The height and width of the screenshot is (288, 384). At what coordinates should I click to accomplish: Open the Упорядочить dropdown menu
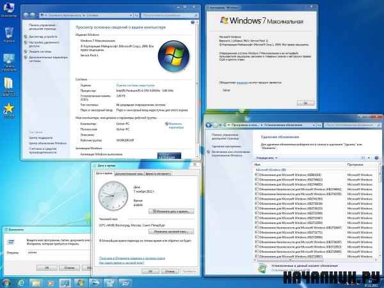(267, 157)
